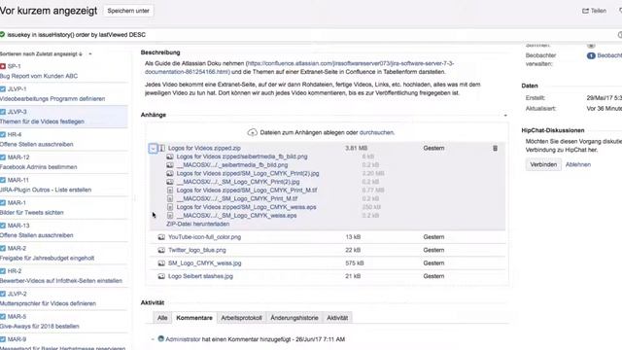Click image icon next to YouTube-icon-full_color.png
Image resolution: width=622 pixels, height=350 pixels.
(x=161, y=237)
